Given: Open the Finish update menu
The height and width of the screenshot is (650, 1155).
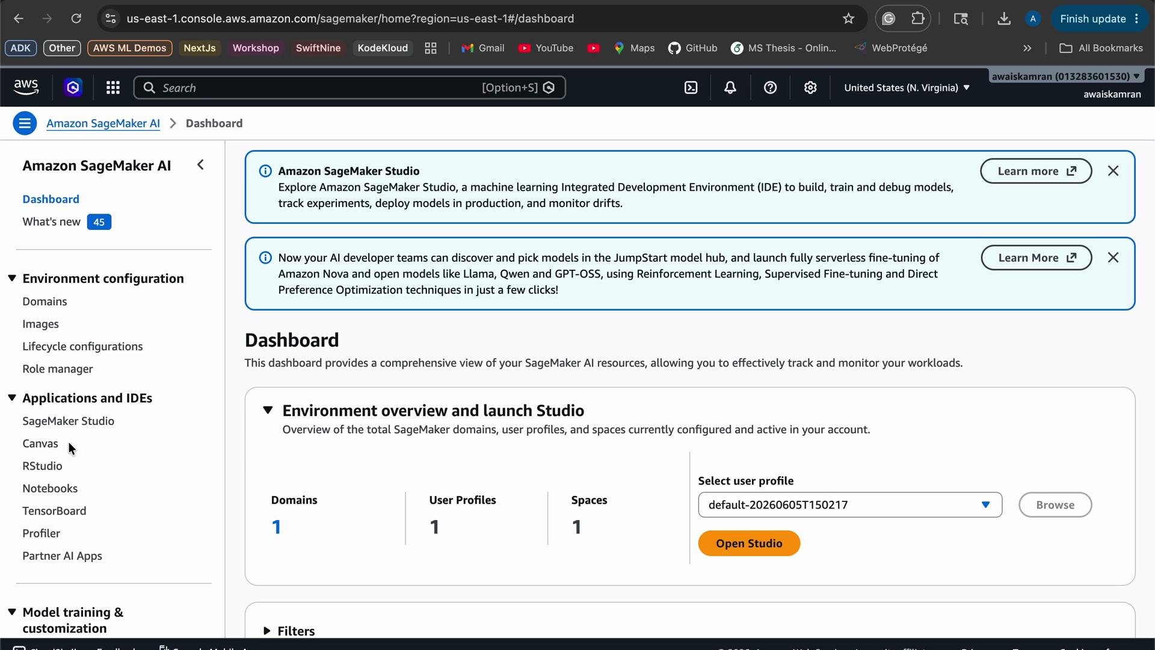Looking at the screenshot, I should pyautogui.click(x=1101, y=19).
